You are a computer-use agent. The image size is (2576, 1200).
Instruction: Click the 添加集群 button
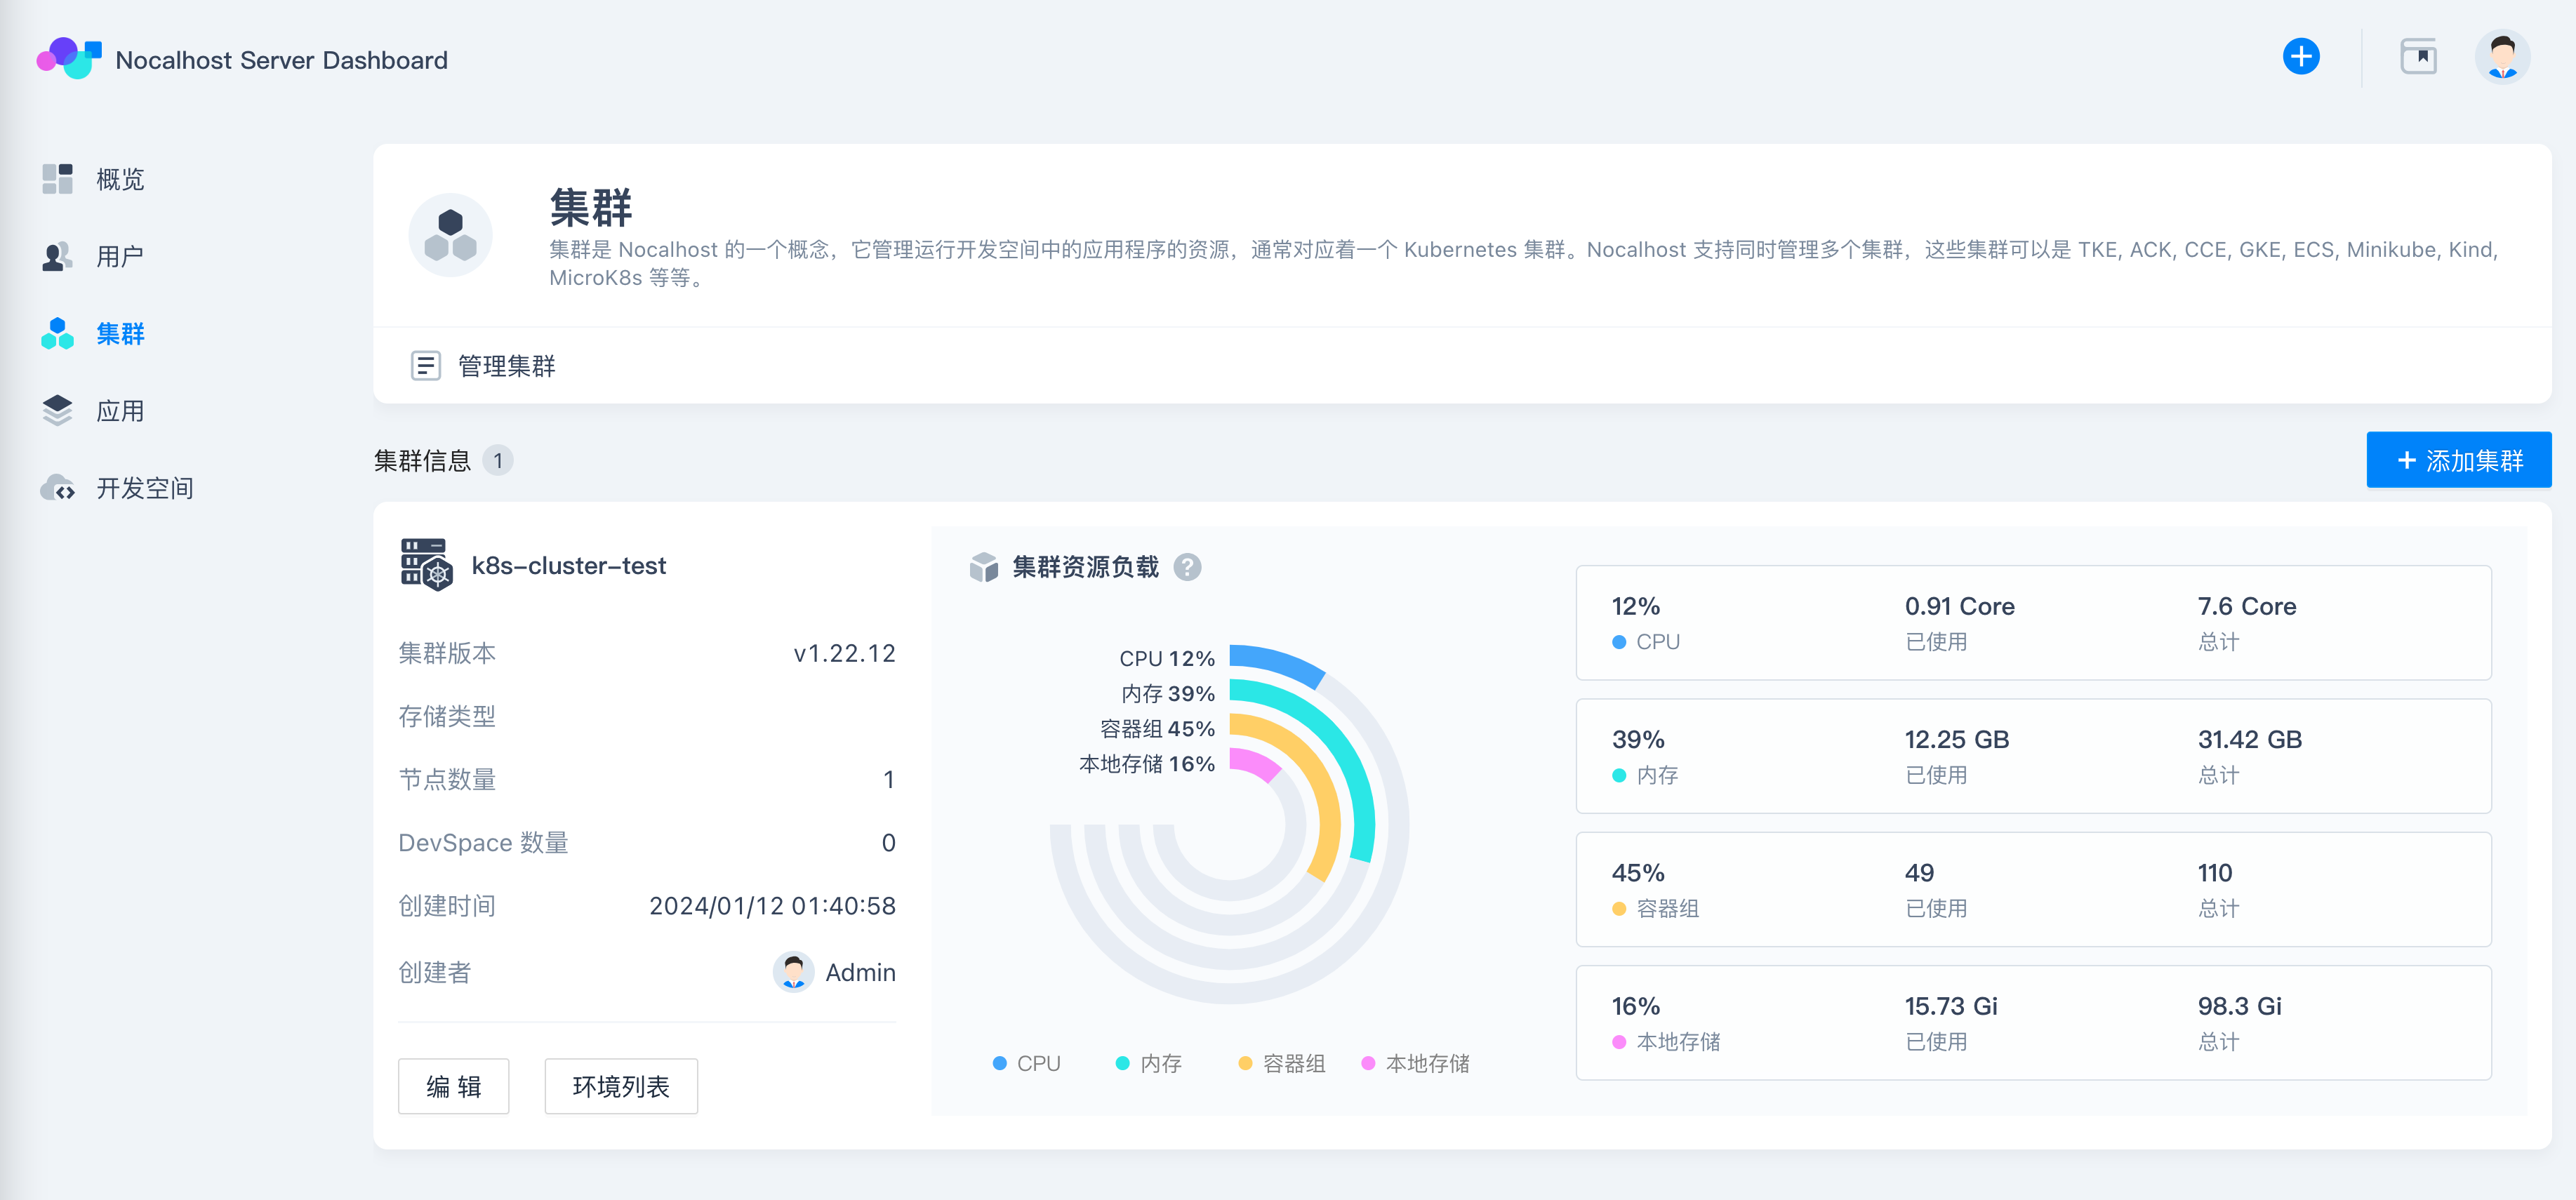2459,460
